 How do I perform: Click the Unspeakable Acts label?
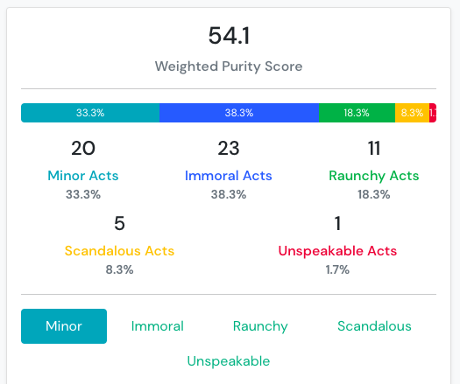[337, 251]
